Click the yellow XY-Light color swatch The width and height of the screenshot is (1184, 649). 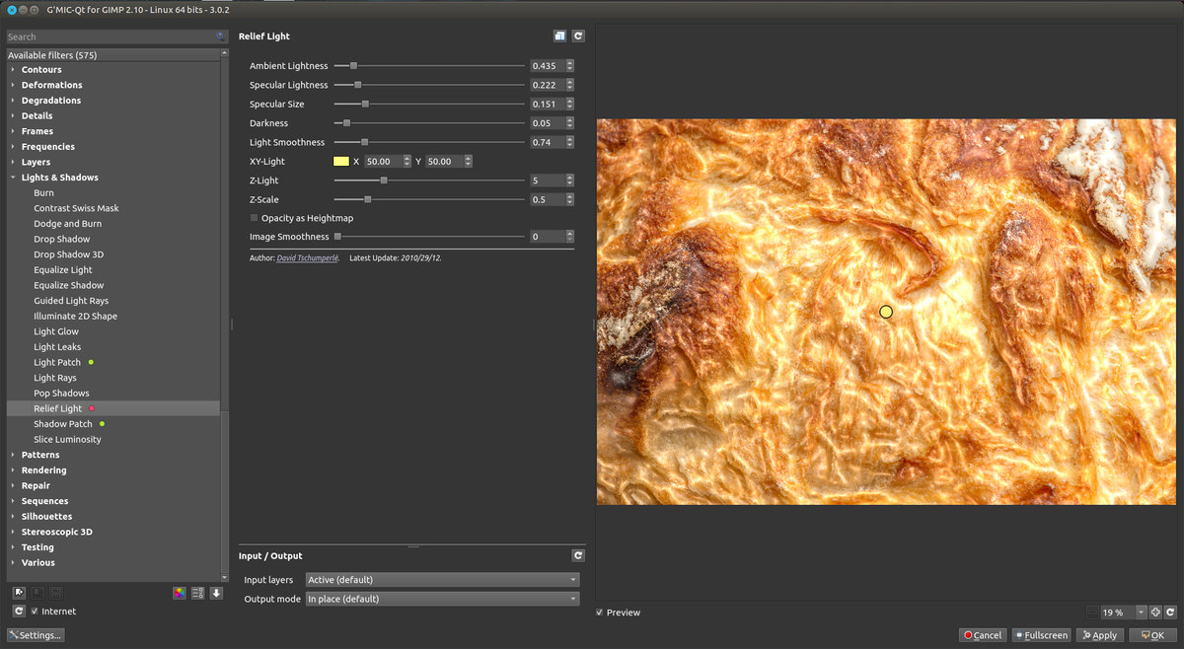coord(341,161)
